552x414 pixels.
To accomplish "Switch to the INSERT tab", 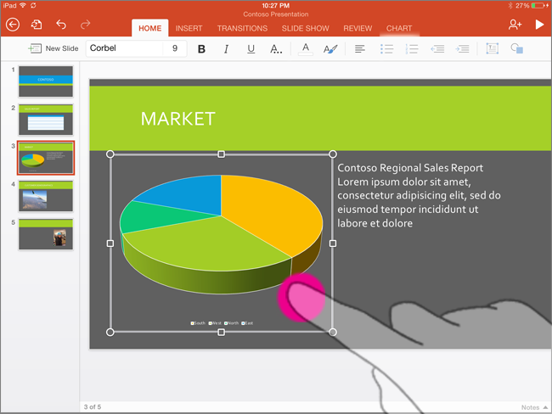I will [x=189, y=29].
